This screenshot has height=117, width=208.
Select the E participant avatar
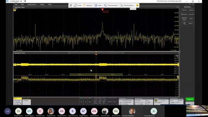(x=40, y=111)
